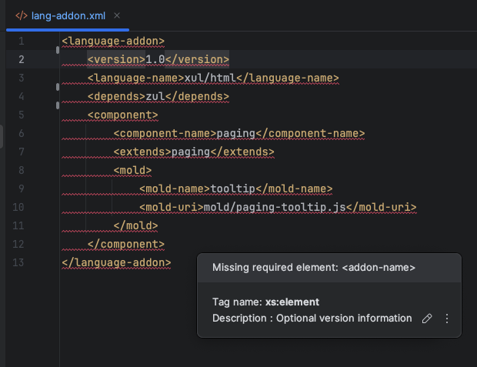Open the tooltip's three-dot more options

[x=447, y=319]
